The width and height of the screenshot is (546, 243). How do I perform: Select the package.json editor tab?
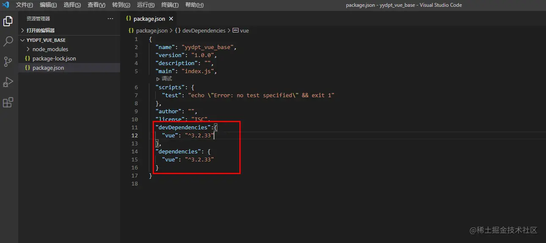149,19
